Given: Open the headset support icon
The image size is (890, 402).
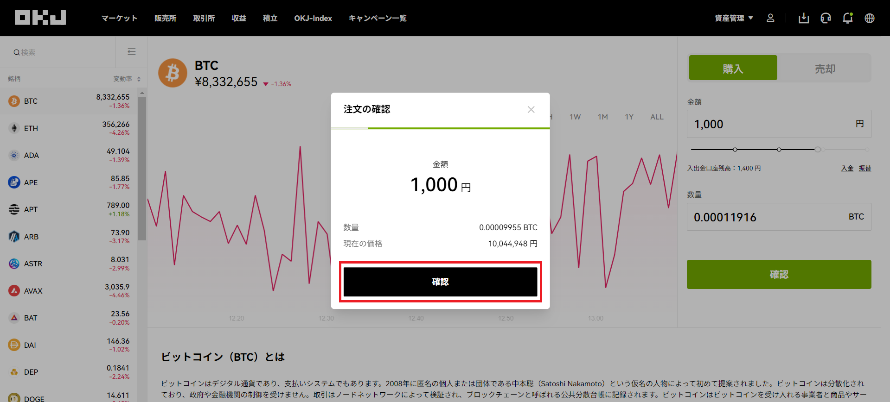Looking at the screenshot, I should point(826,18).
